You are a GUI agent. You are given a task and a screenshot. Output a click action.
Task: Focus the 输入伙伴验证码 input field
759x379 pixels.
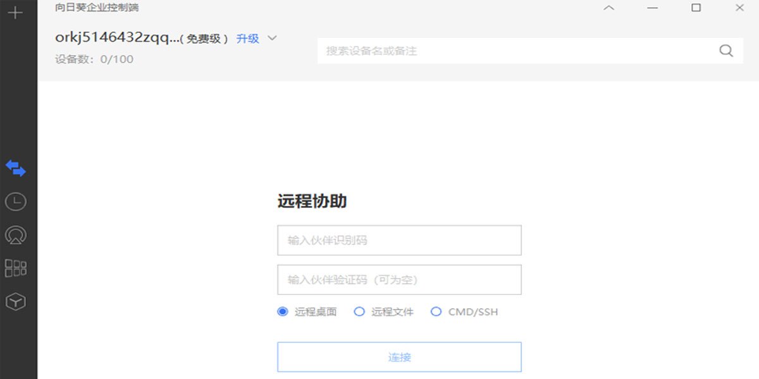point(399,280)
